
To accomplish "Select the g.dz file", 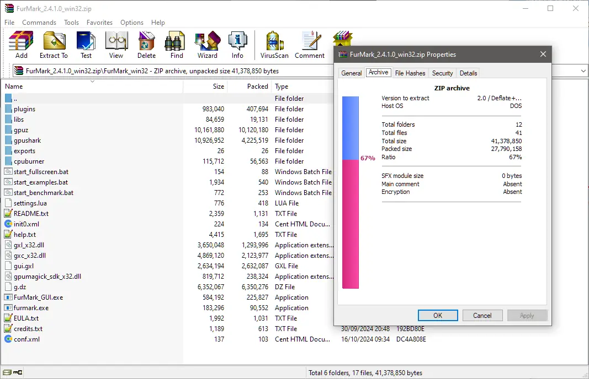I will click(167, 287).
